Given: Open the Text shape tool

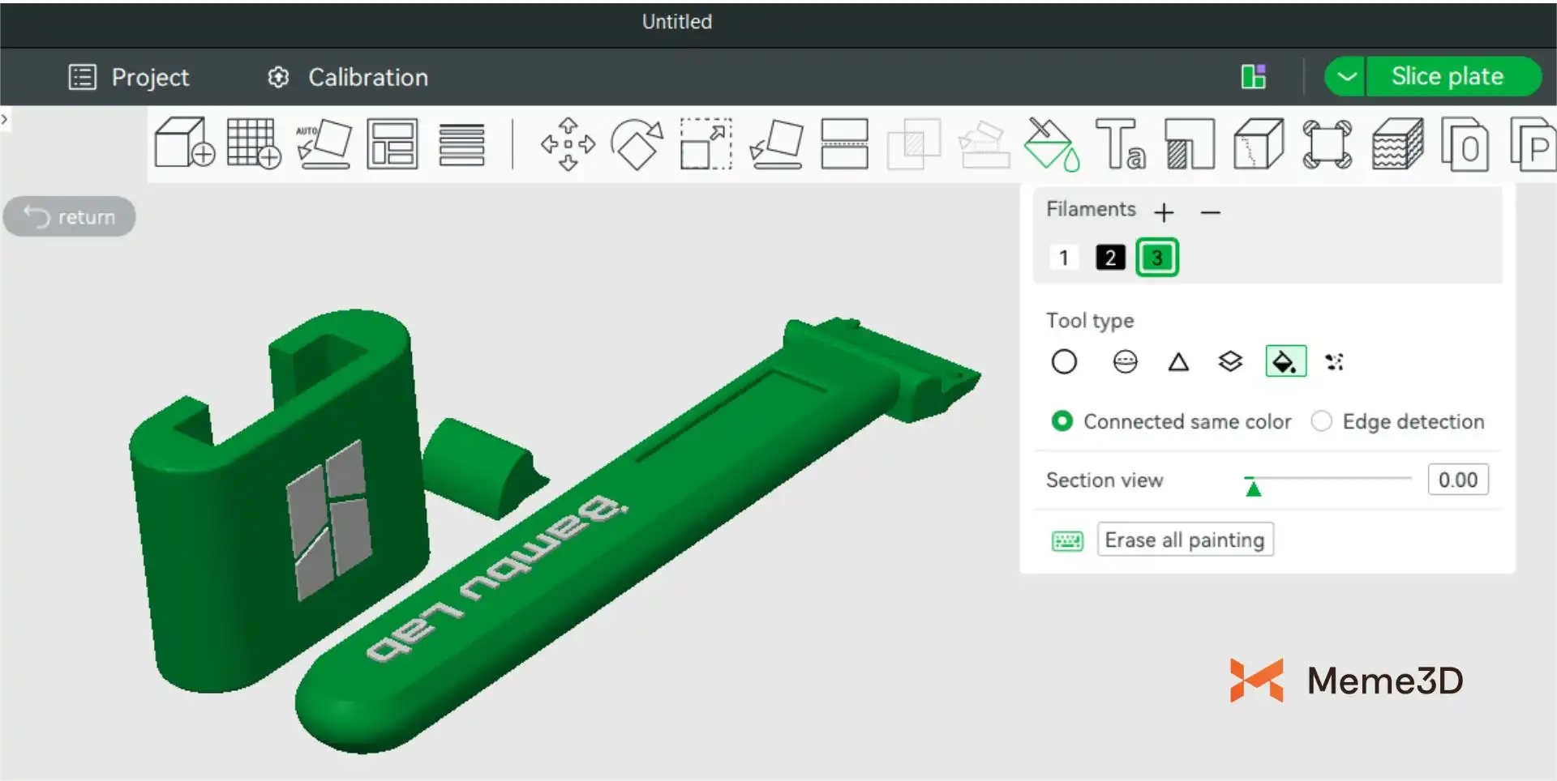Looking at the screenshot, I should click(x=1120, y=144).
